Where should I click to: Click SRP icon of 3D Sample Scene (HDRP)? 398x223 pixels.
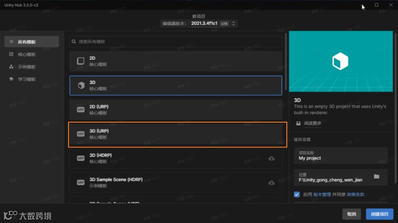pyautogui.click(x=81, y=183)
